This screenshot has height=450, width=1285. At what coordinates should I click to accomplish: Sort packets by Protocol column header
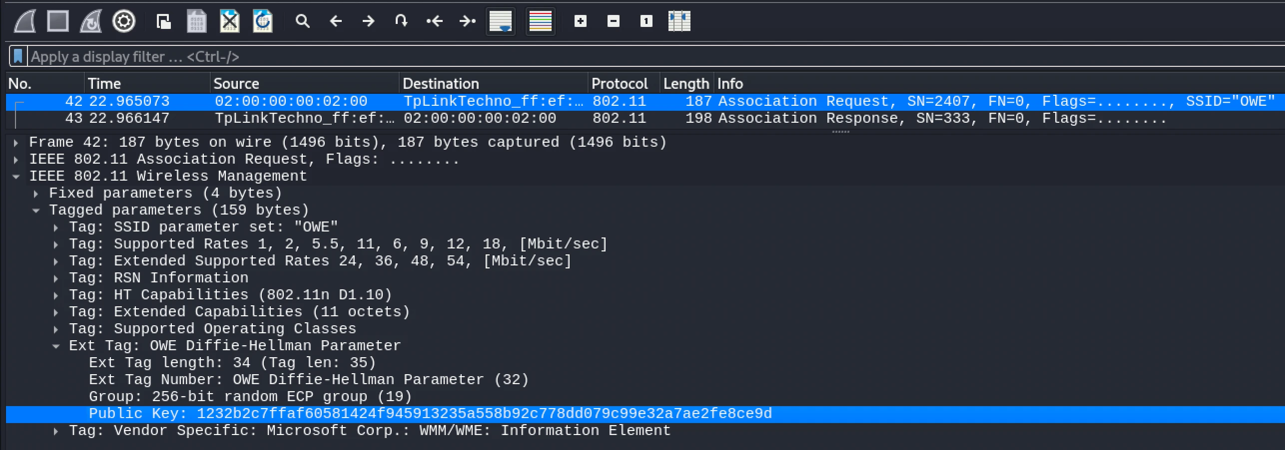pyautogui.click(x=619, y=83)
